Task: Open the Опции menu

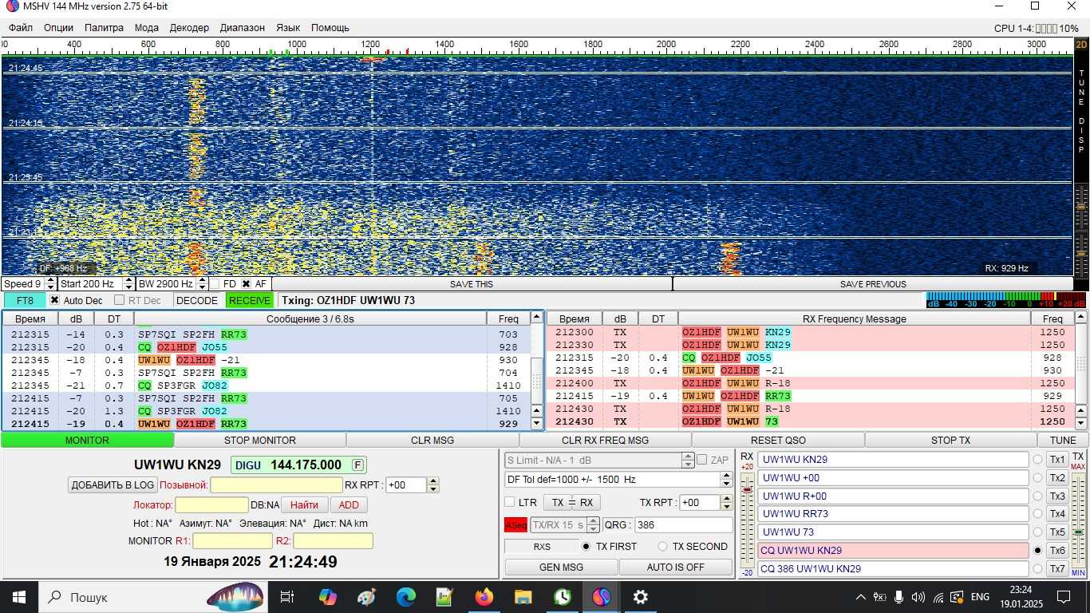Action: pos(58,27)
